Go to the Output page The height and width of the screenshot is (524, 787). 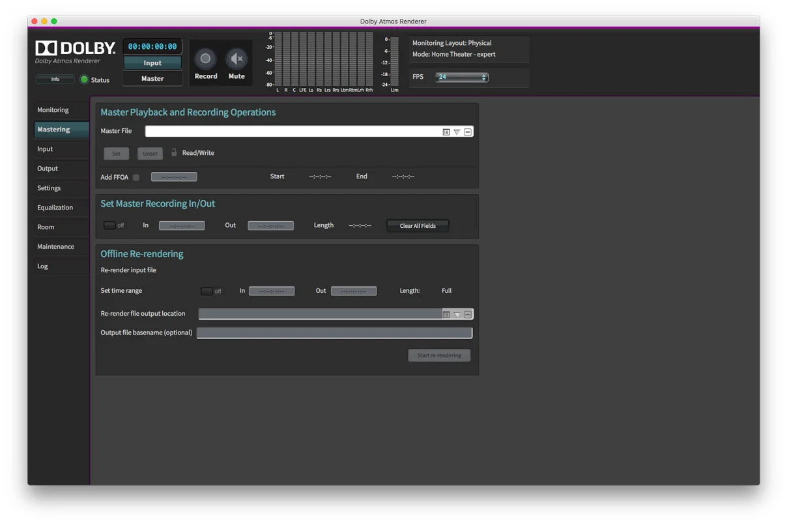[x=61, y=169]
